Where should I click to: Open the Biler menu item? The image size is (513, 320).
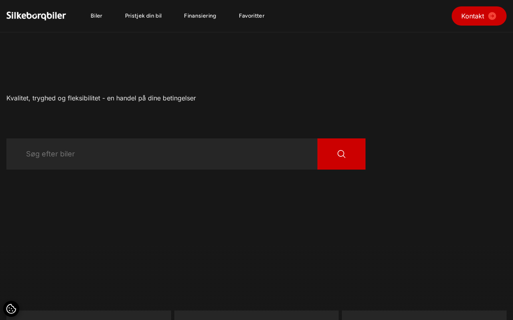click(96, 16)
